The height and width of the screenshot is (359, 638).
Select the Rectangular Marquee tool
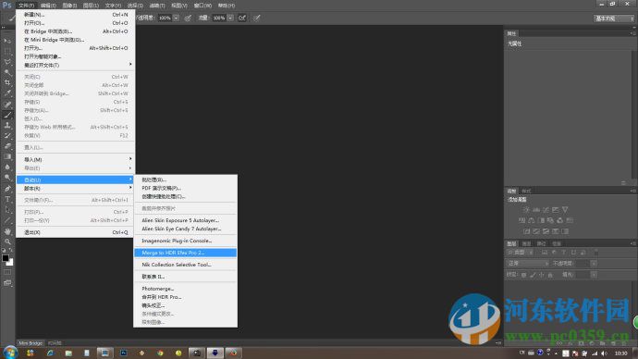(7, 51)
